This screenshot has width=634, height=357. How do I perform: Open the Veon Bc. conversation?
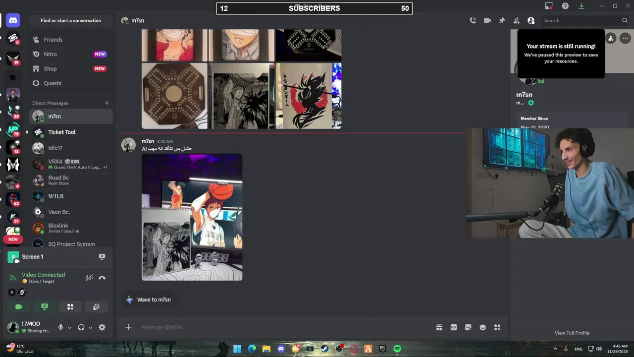pyautogui.click(x=71, y=212)
